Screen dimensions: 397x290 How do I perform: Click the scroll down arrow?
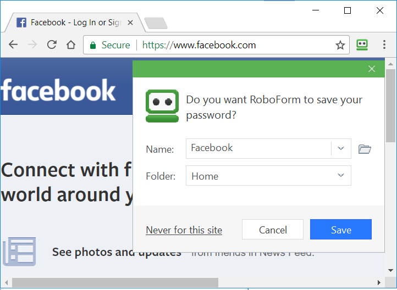390,270
